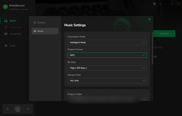182x116 pixels.
Task: Minimize the NoteBurner window
Action: tap(166, 4)
